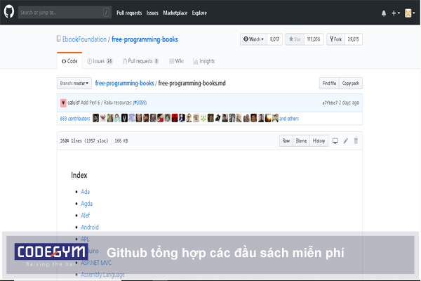Click the Copy path button
This screenshot has height=281, width=421.
(x=351, y=83)
